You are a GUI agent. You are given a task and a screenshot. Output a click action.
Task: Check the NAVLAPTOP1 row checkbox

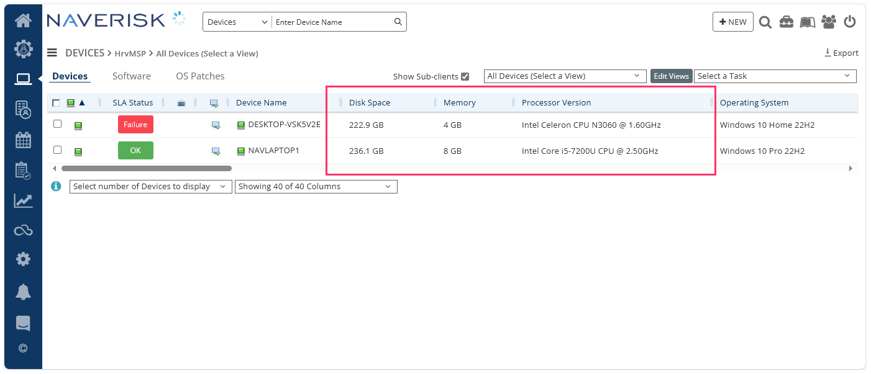point(57,149)
